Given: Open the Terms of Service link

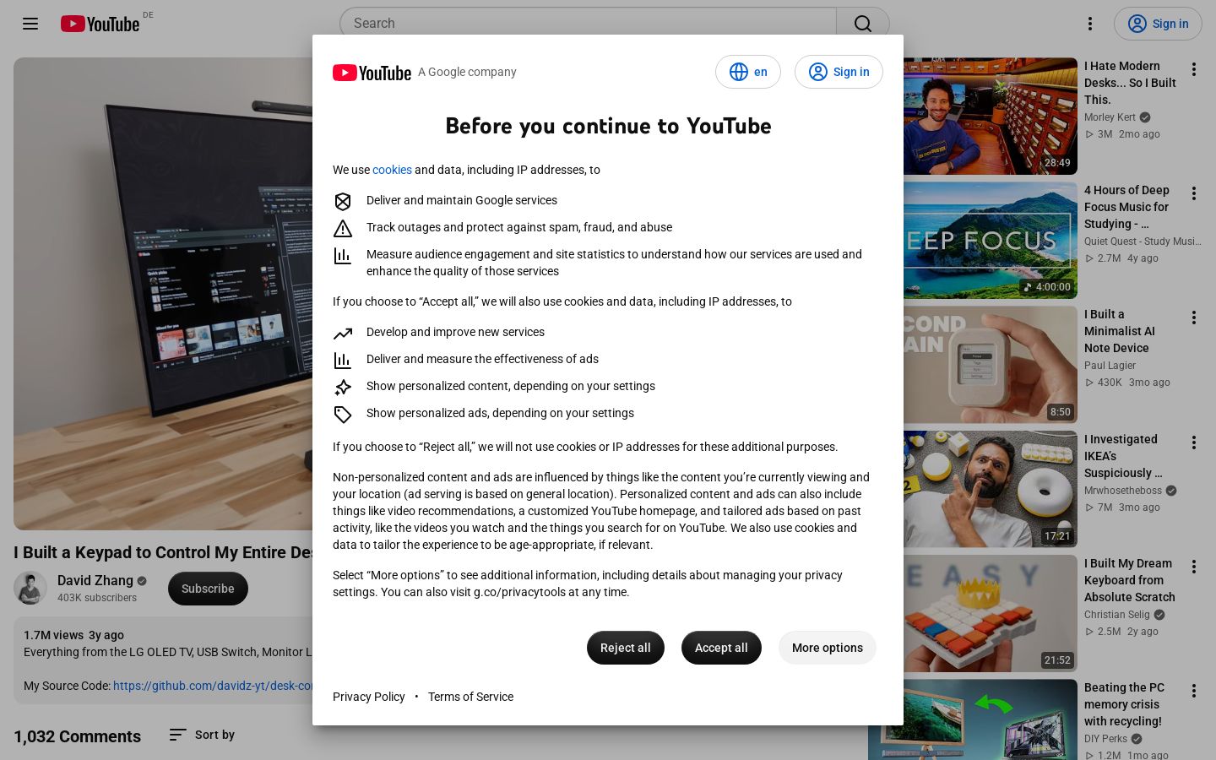Looking at the screenshot, I should (470, 697).
